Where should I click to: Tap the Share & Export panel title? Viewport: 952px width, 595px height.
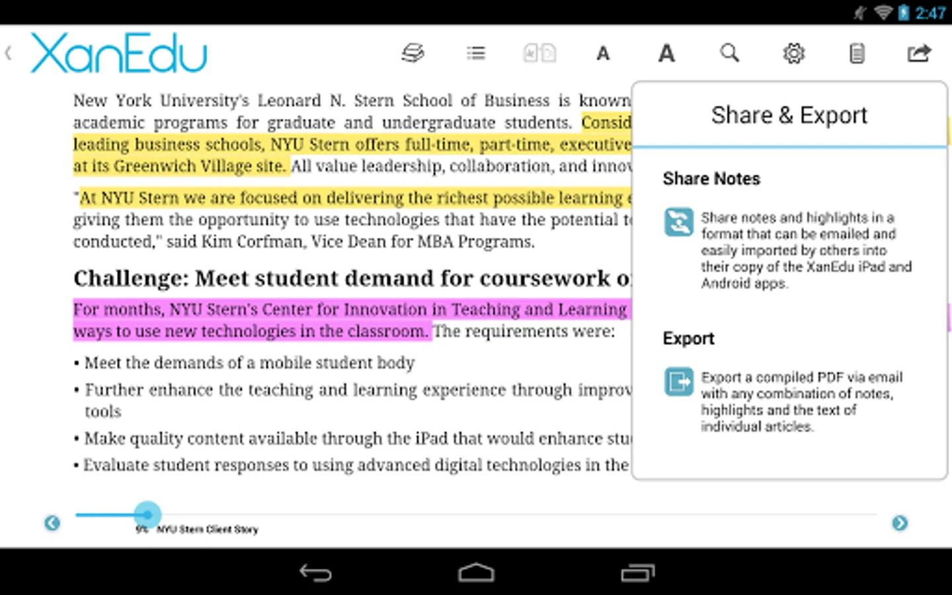[789, 115]
